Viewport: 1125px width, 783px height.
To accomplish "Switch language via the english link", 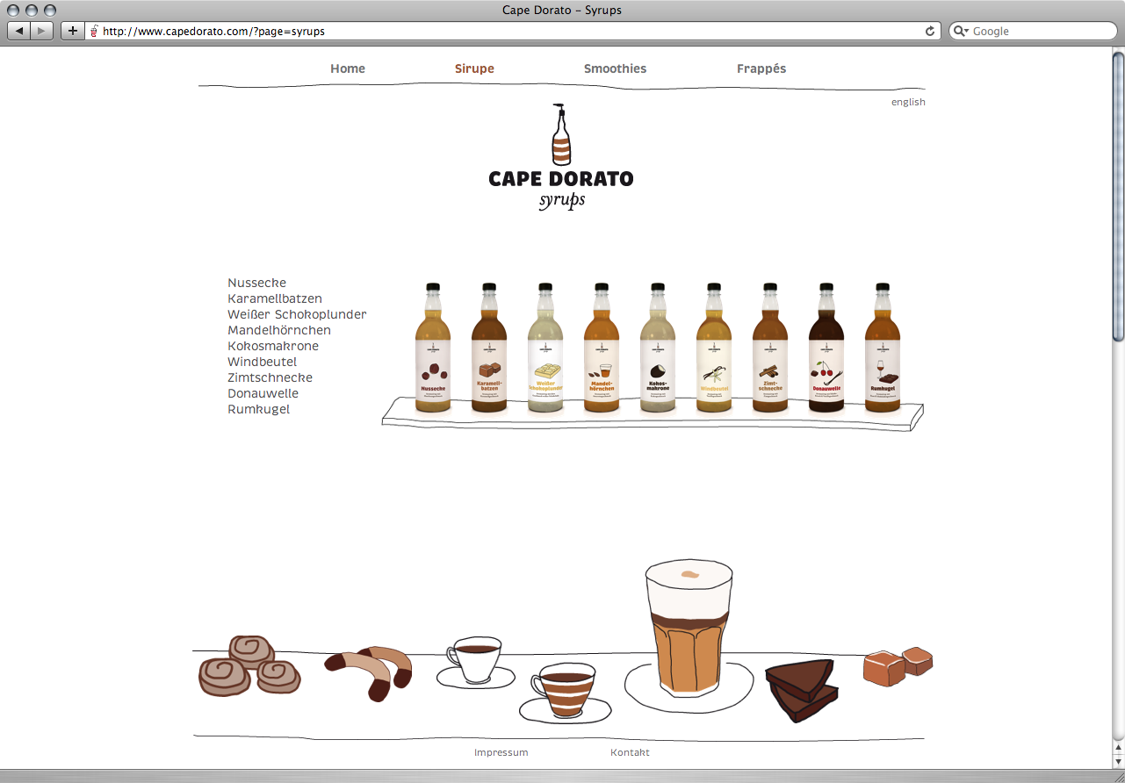I will (908, 102).
